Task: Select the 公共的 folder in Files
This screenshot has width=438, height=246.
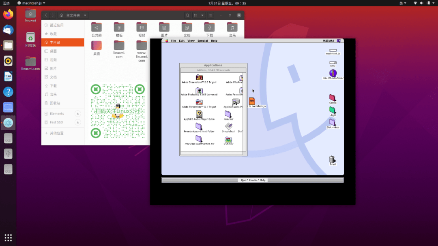Action: (x=97, y=30)
